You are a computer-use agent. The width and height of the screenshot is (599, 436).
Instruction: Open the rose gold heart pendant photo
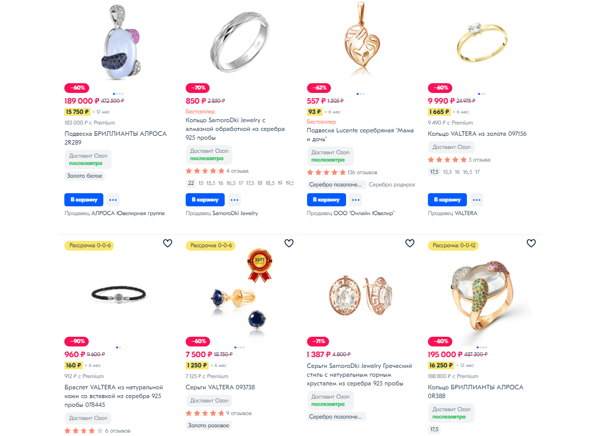pyautogui.click(x=360, y=39)
